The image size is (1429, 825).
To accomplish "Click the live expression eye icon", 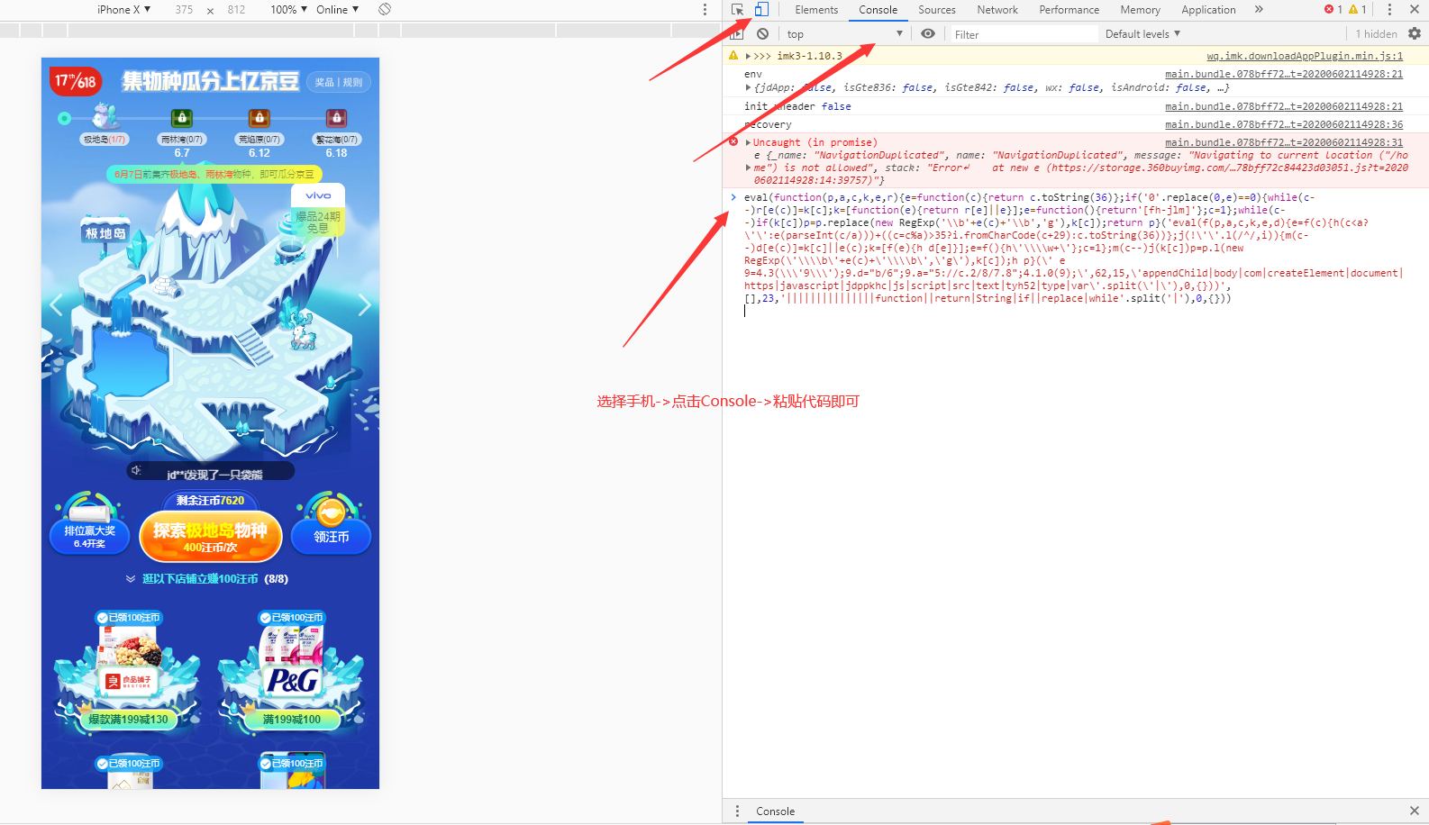I will click(x=928, y=34).
